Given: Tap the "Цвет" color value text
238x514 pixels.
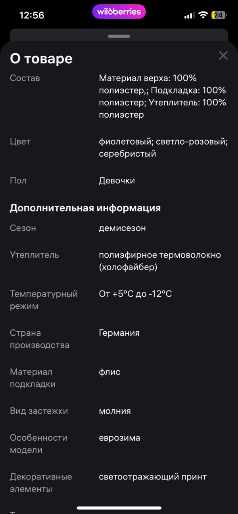Looking at the screenshot, I should [x=163, y=147].
